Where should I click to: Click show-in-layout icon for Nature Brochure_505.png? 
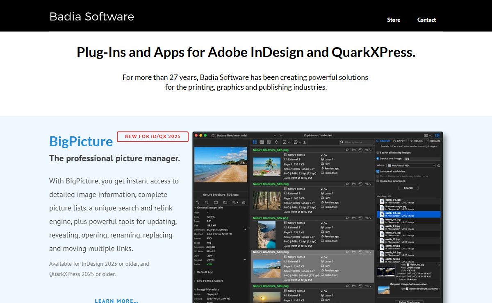(x=360, y=150)
